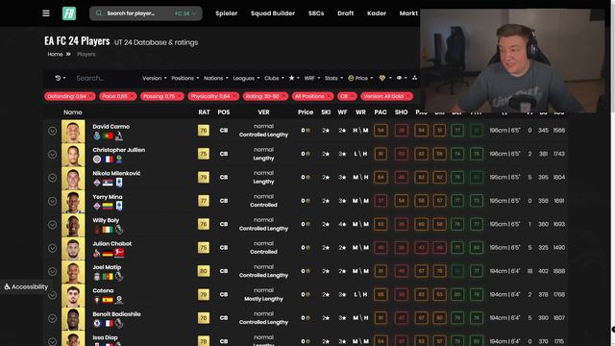Open David Carmo's player page
This screenshot has height=346, width=615.
click(111, 127)
